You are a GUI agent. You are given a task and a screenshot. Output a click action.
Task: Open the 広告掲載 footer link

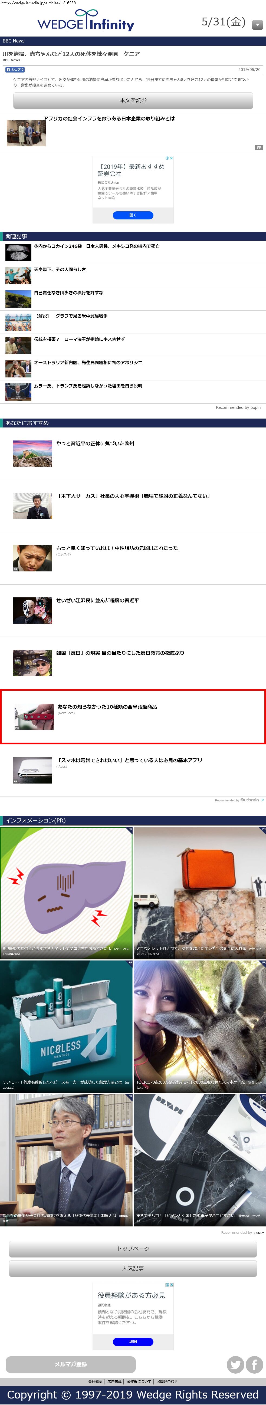pyautogui.click(x=114, y=1381)
